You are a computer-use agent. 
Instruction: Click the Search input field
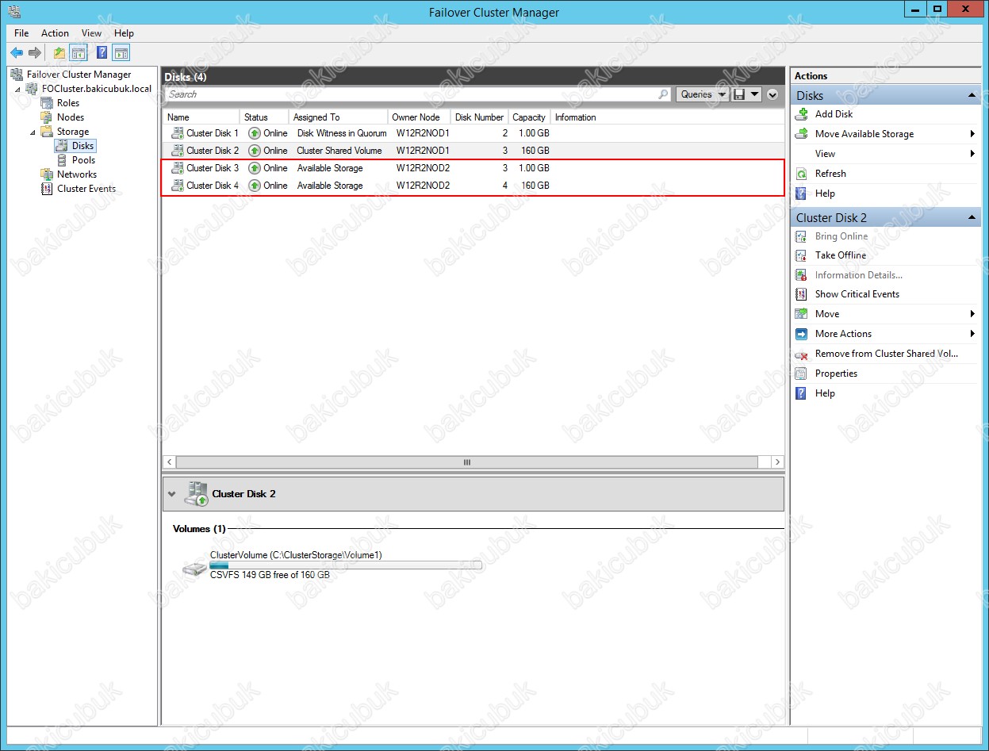coord(412,94)
